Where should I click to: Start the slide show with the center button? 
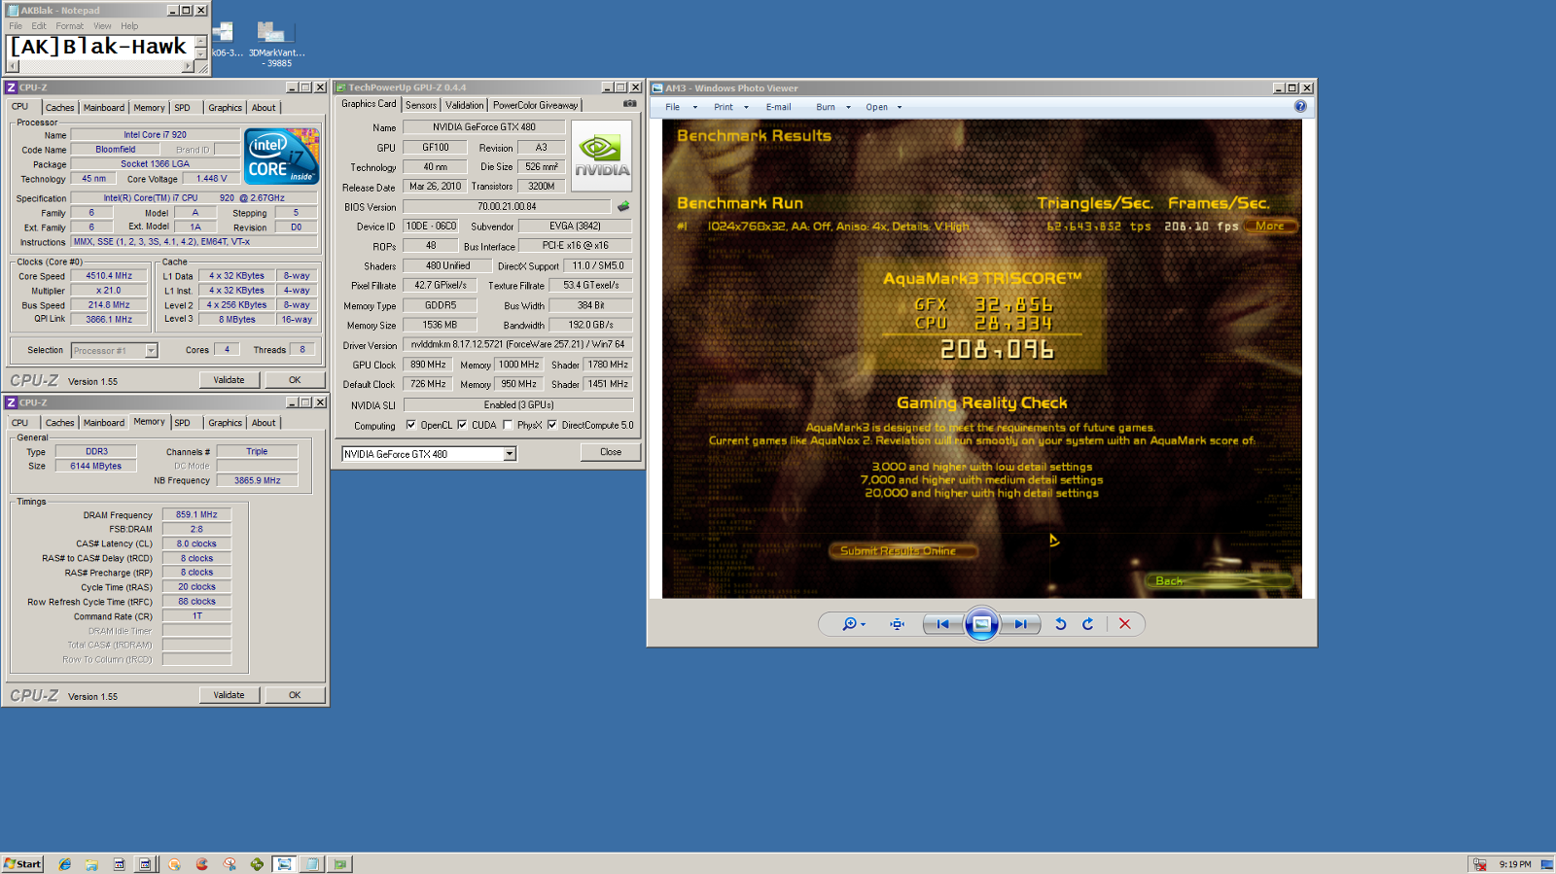coord(981,624)
